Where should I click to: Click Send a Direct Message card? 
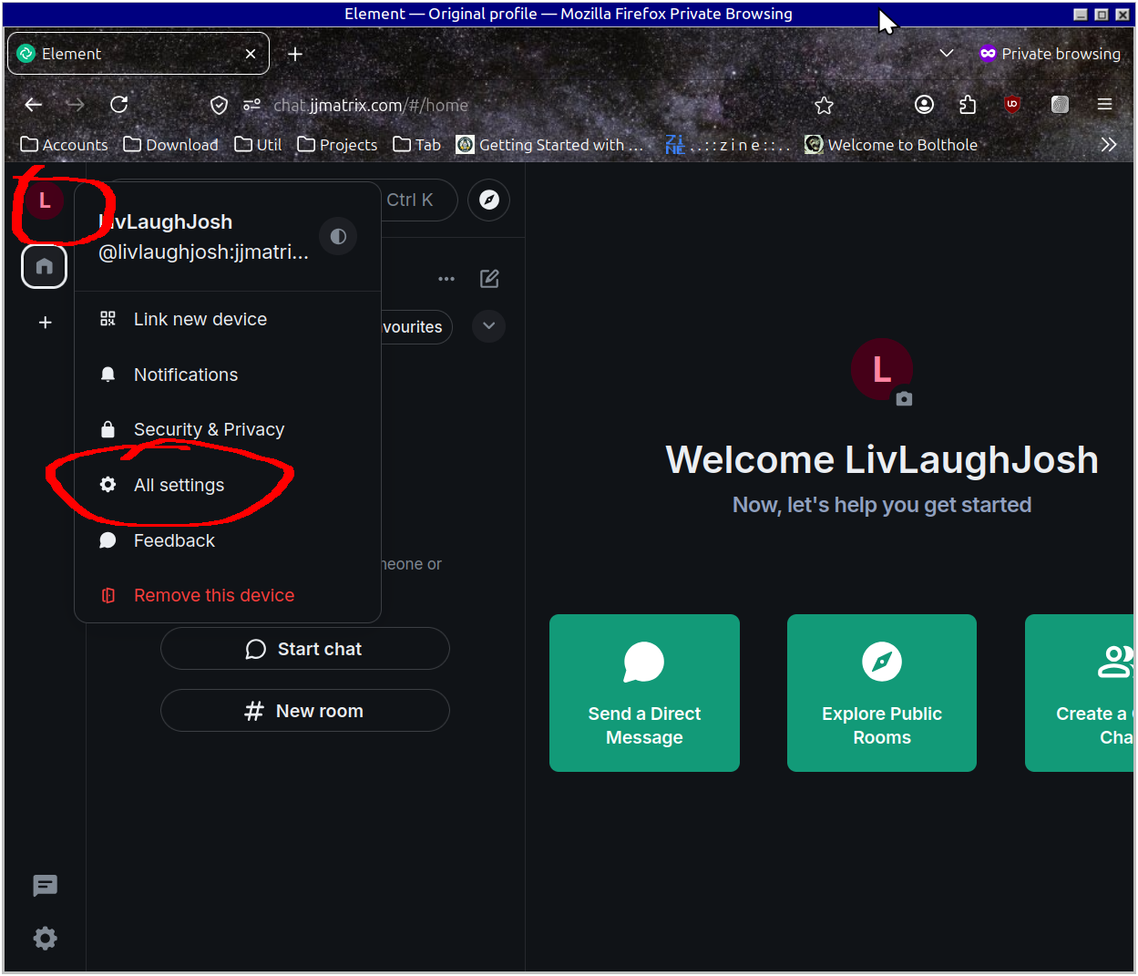(644, 693)
